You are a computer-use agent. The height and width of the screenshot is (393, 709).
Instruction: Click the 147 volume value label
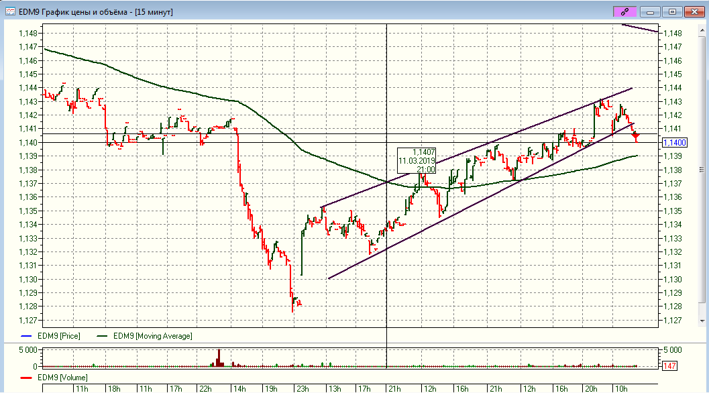click(669, 366)
